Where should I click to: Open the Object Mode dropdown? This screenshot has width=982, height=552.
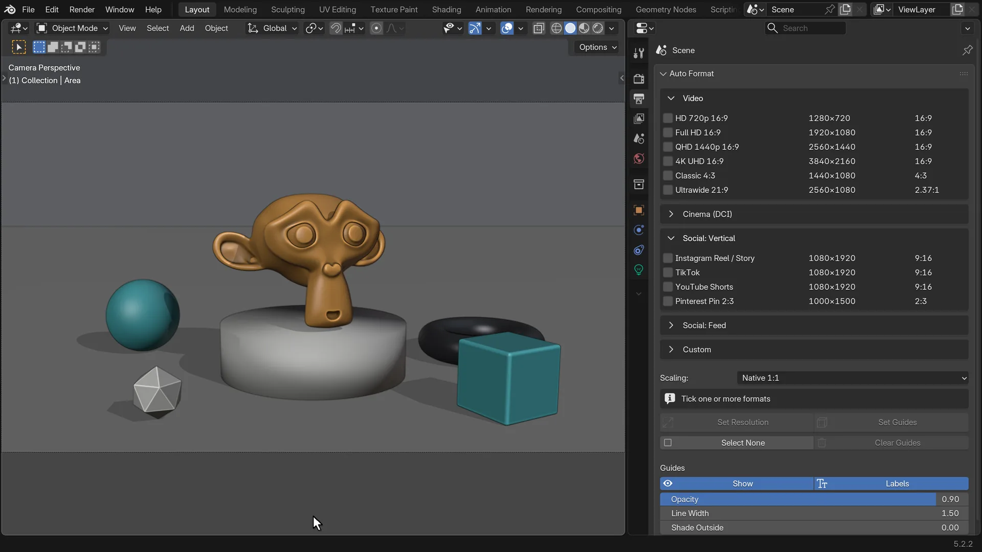click(72, 28)
